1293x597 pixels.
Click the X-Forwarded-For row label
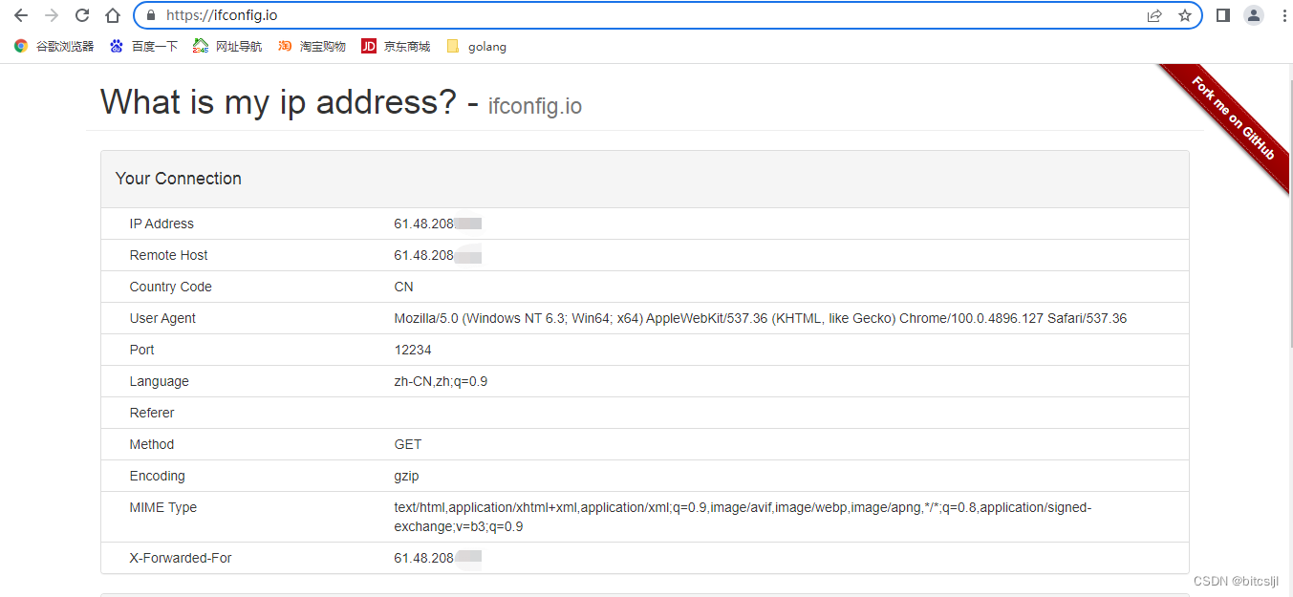click(x=181, y=558)
